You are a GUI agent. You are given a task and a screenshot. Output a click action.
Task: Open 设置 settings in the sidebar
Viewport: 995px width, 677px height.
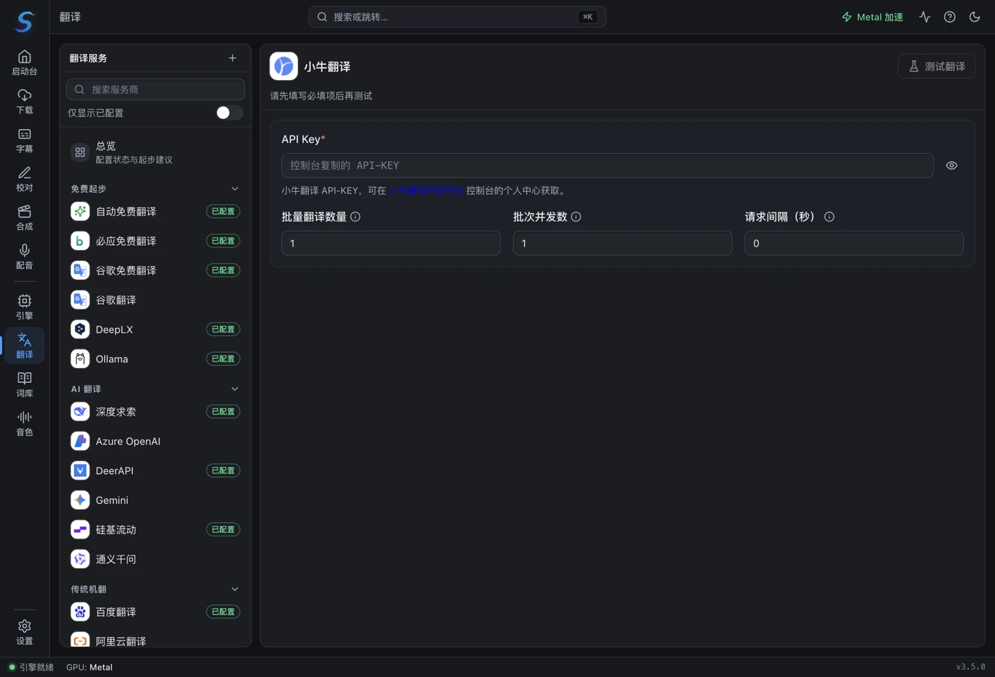24,631
